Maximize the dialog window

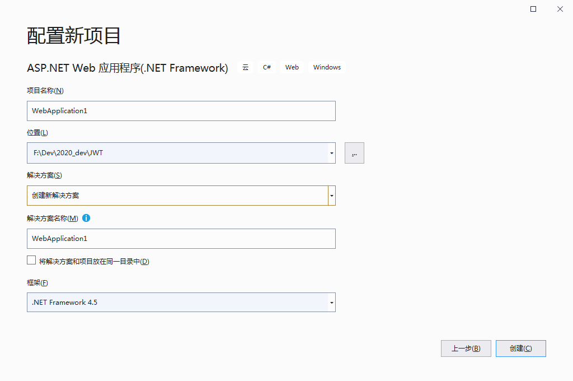click(533, 9)
